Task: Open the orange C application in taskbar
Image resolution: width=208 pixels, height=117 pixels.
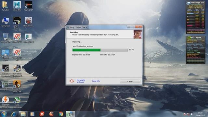Action: tap(51, 114)
